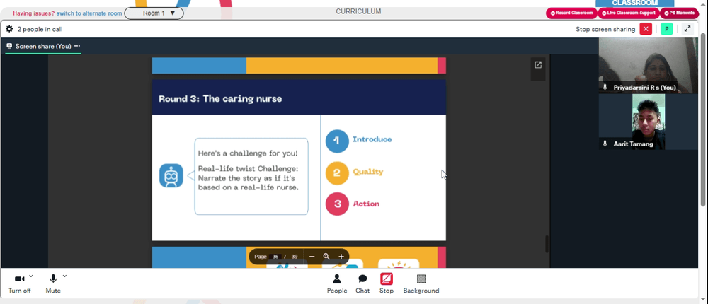
Task: Click Priyadarsini R s video thumbnail
Action: [x=648, y=66]
